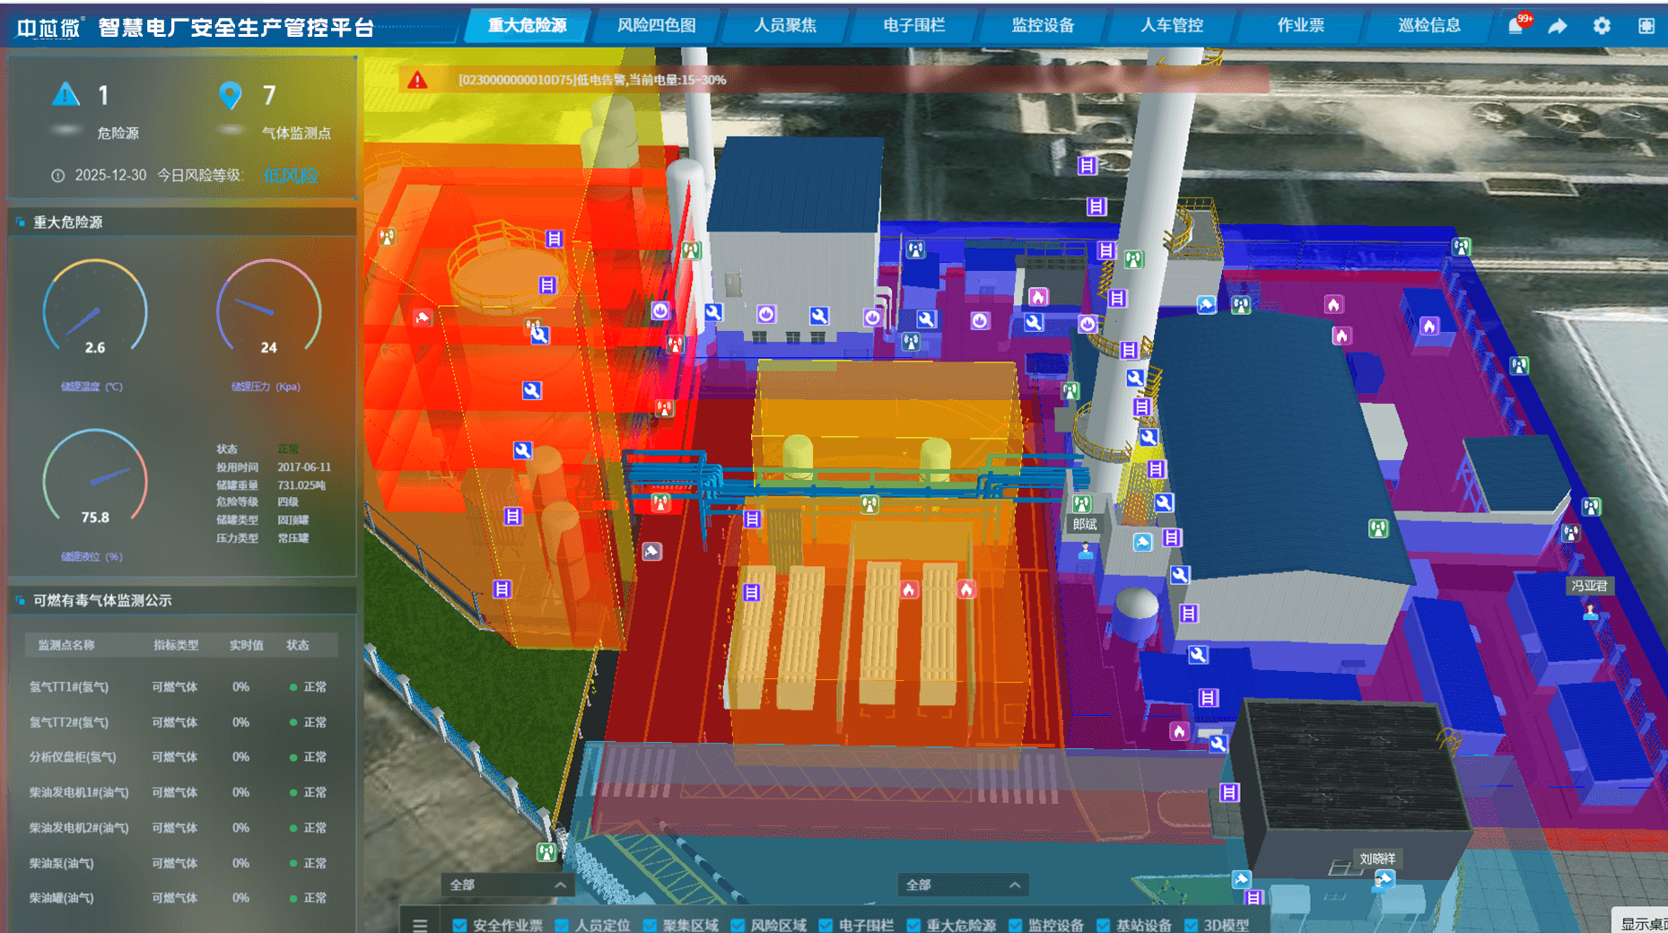This screenshot has height=933, width=1668.
Task: Toggle the 人员定位 checkbox
Action: tap(562, 925)
